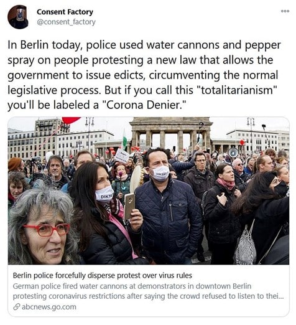This screenshot has width=296, height=325.
Task: Click the chain link icon beside abcnews.go.com
Action: (x=16, y=307)
